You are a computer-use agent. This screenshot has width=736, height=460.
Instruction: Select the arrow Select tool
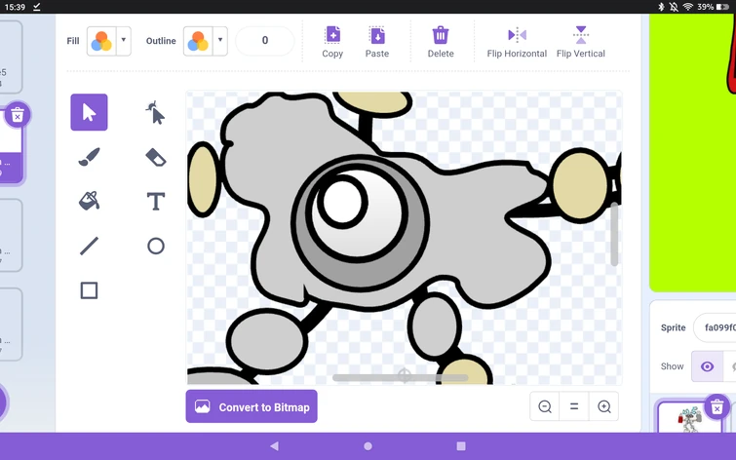click(x=89, y=112)
